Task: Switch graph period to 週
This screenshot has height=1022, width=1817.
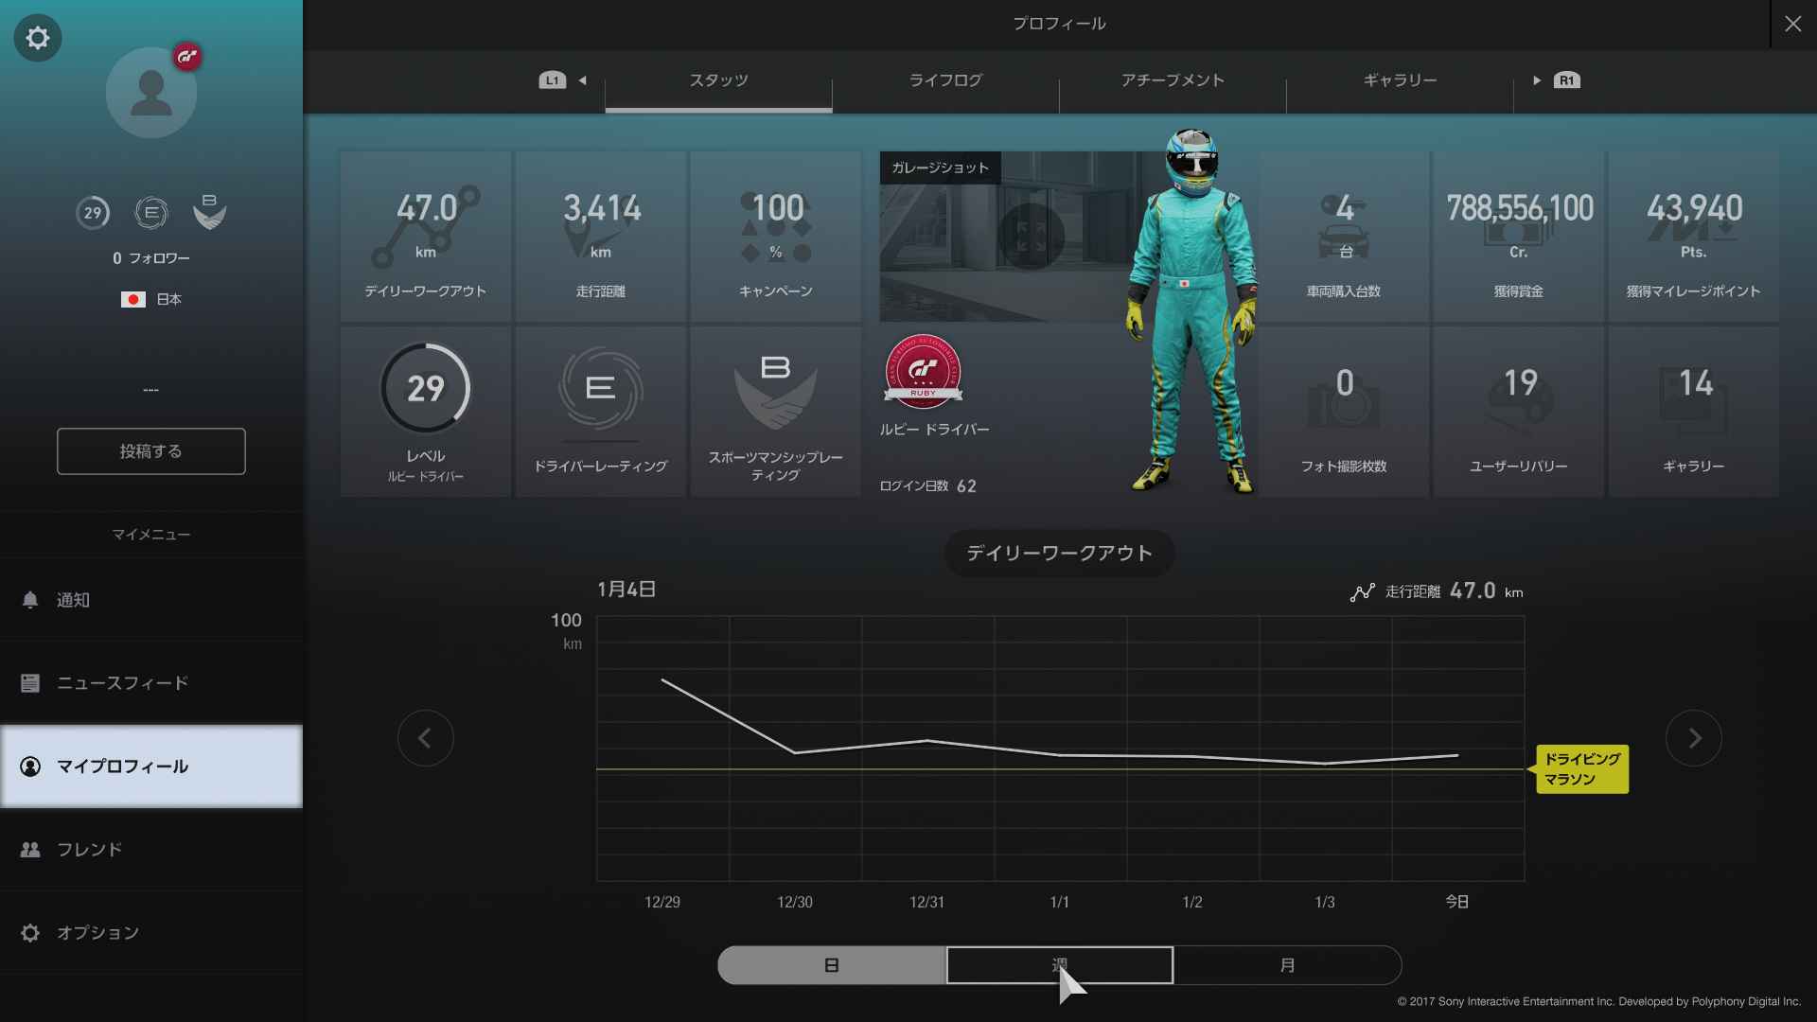Action: click(x=1060, y=965)
